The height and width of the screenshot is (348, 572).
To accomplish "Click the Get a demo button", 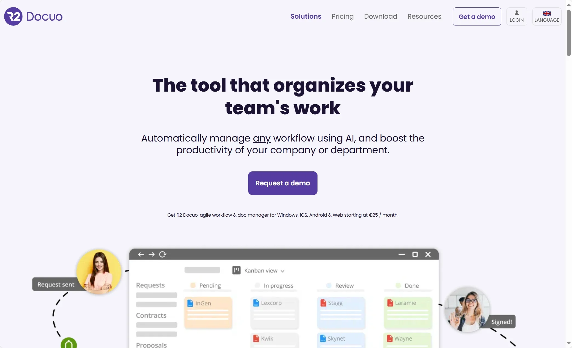I will pos(477,16).
